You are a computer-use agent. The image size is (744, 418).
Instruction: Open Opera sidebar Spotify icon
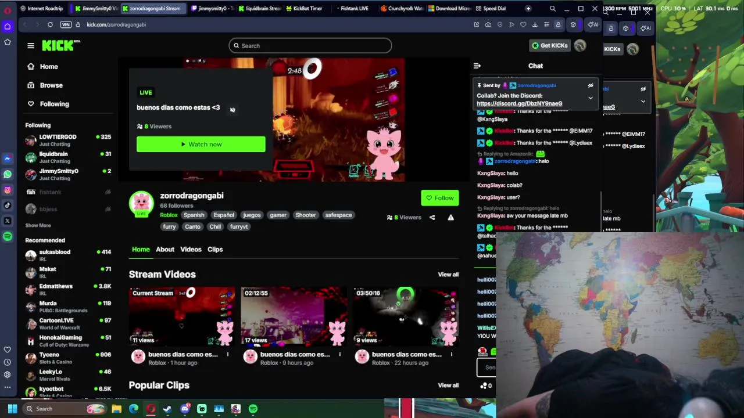(8, 236)
